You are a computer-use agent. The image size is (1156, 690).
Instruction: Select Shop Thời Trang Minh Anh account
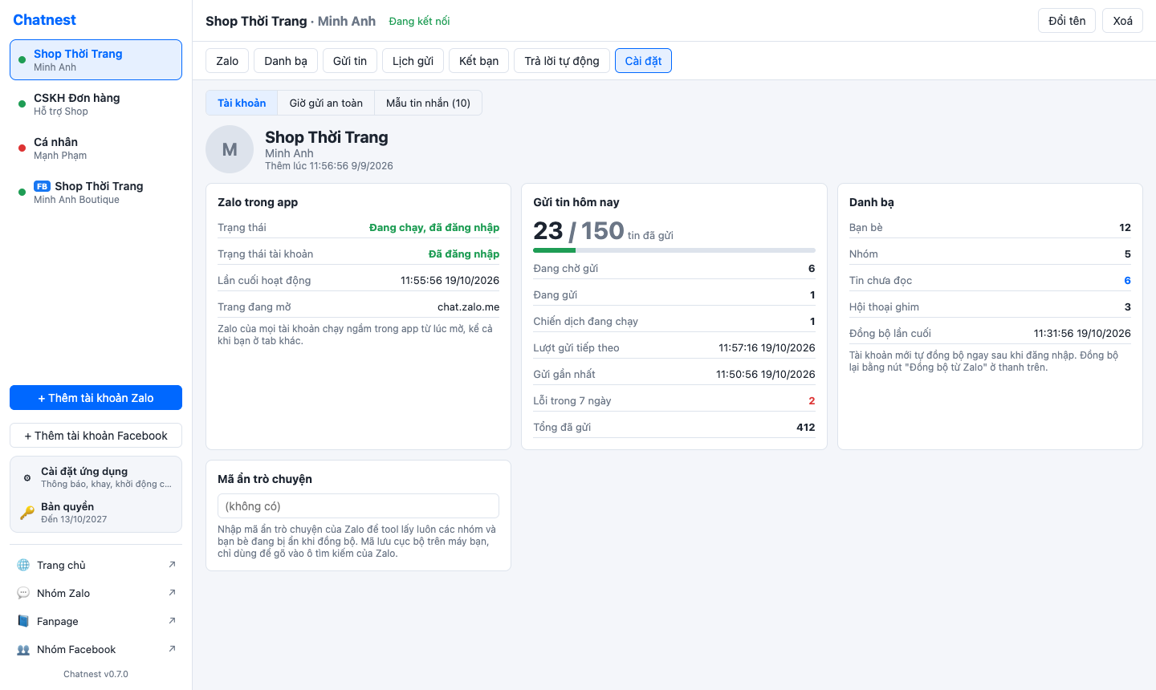(96, 60)
